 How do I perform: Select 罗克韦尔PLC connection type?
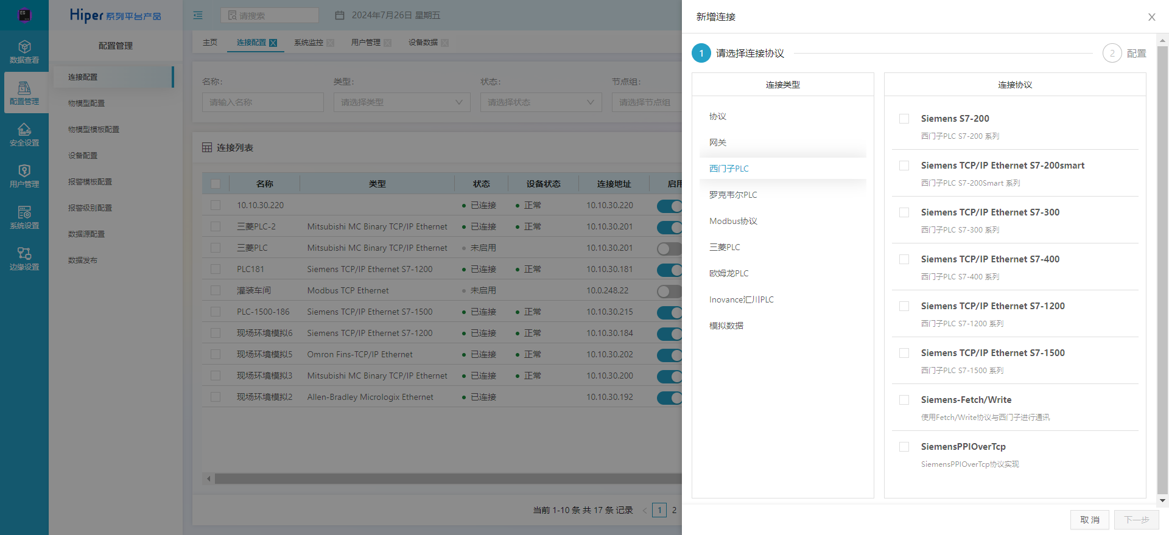point(783,195)
